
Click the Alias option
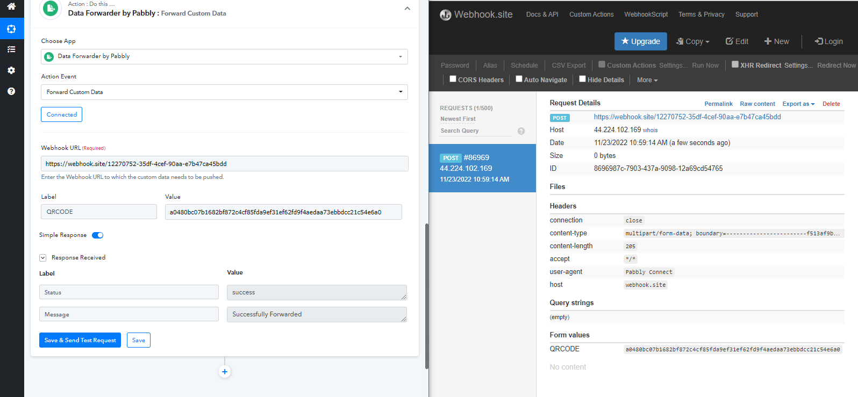point(490,66)
